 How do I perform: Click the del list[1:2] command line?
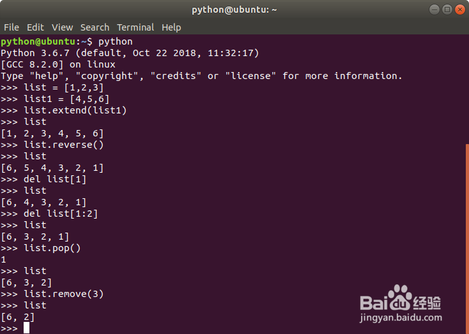[x=61, y=214]
